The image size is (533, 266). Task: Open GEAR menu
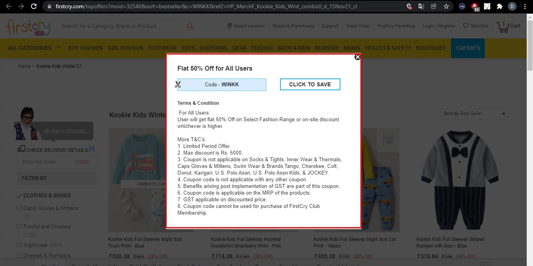tap(239, 48)
